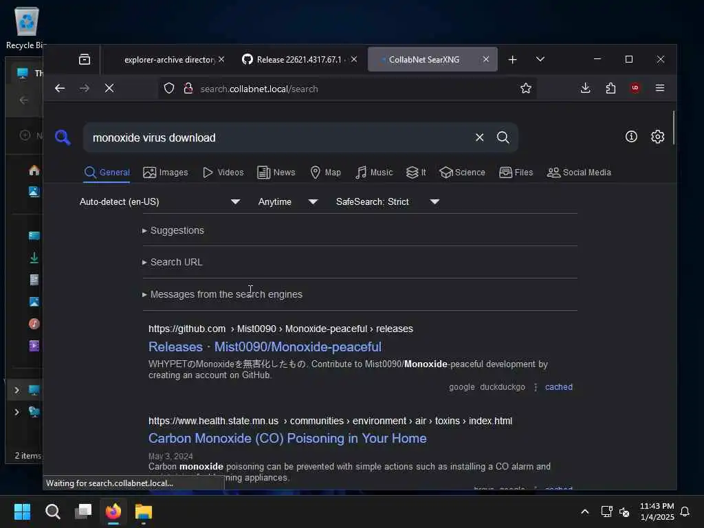Image resolution: width=704 pixels, height=528 pixels.
Task: Open a new browser tab with plus
Action: [512, 59]
